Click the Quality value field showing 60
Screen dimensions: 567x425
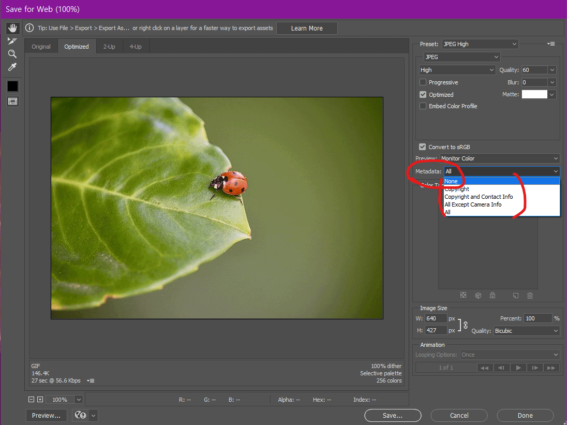[534, 70]
